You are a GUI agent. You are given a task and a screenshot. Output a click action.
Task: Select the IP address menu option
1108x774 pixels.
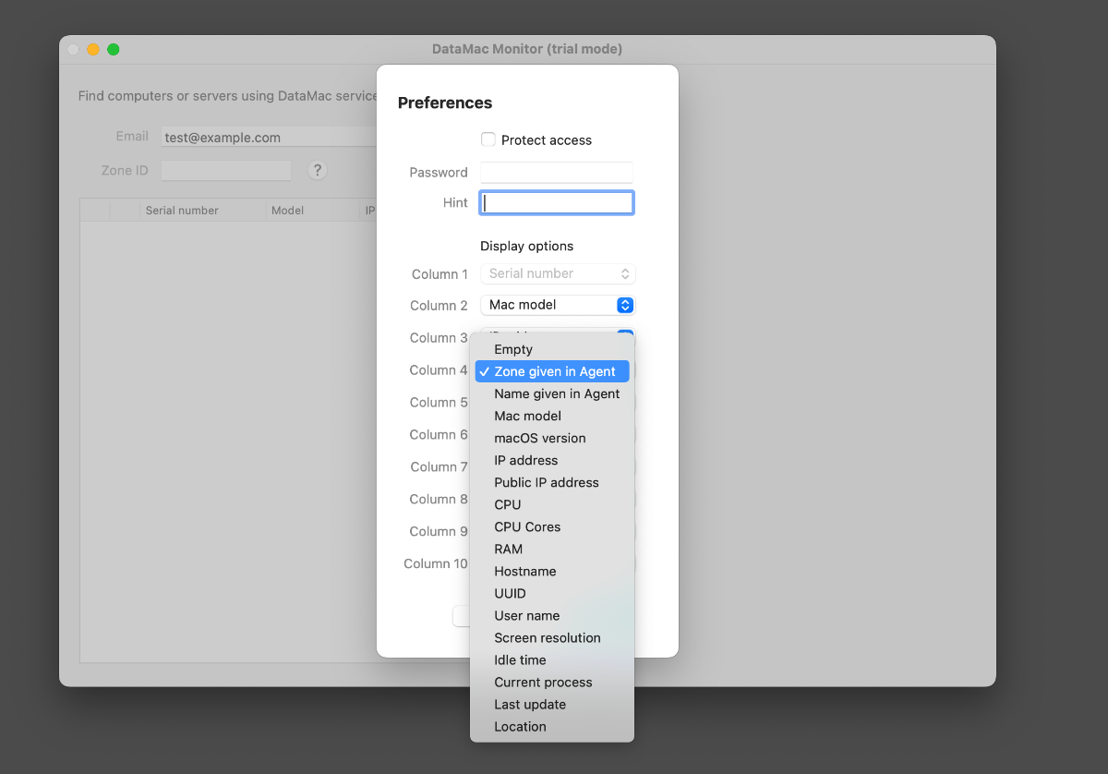(x=552, y=460)
